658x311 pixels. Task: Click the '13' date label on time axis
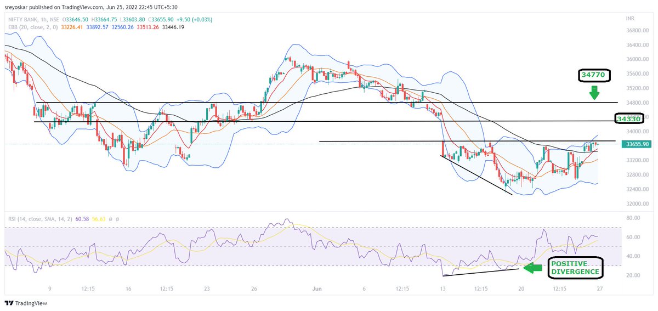[442, 287]
